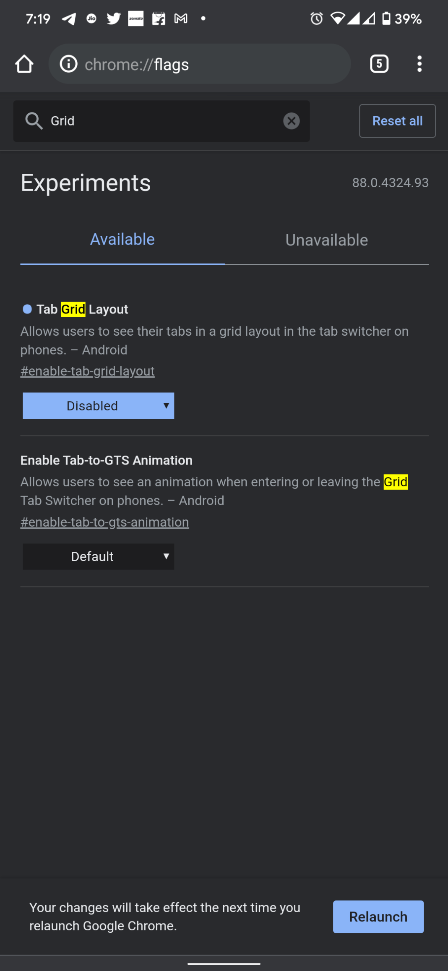Open the Chrome home page icon
The width and height of the screenshot is (448, 971).
click(x=24, y=64)
